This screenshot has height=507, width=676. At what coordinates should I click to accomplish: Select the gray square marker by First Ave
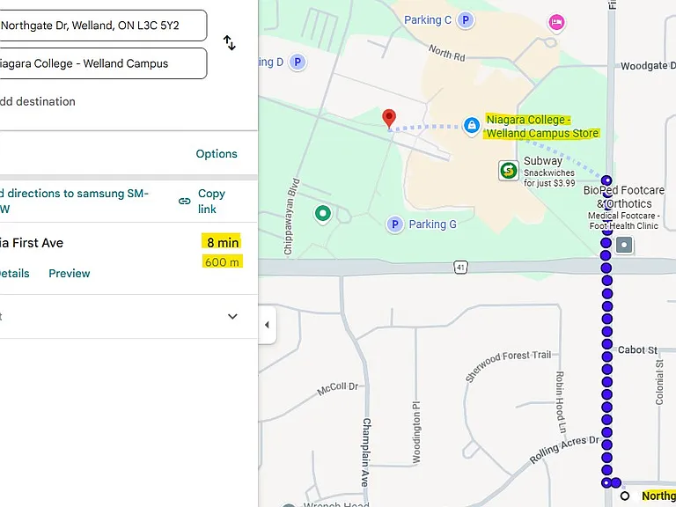point(624,245)
